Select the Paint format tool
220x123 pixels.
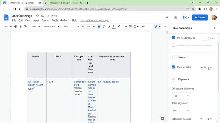pos(25,27)
